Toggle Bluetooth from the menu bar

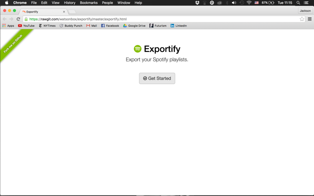(227, 3)
